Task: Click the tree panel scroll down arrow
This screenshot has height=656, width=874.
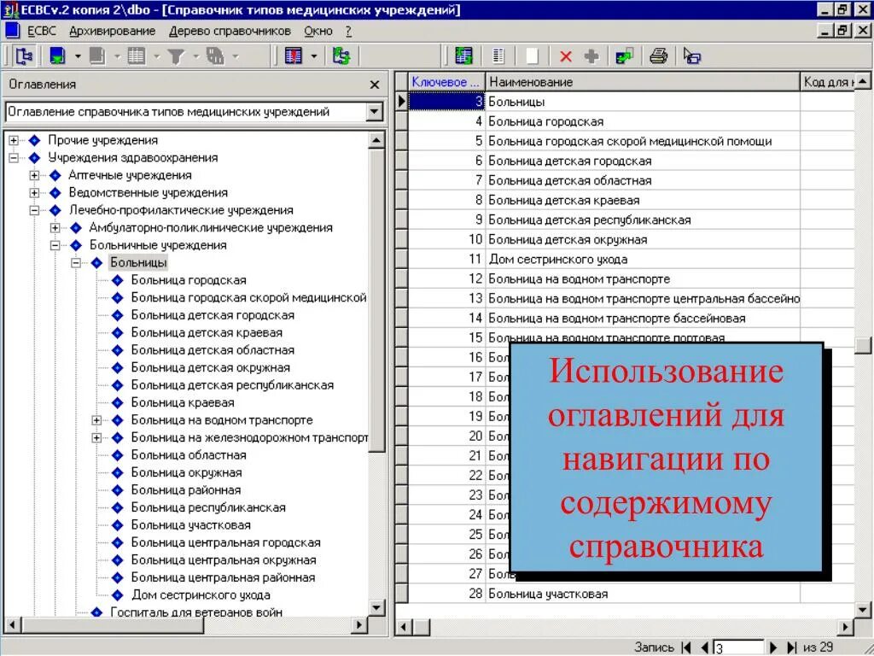Action: tap(376, 607)
